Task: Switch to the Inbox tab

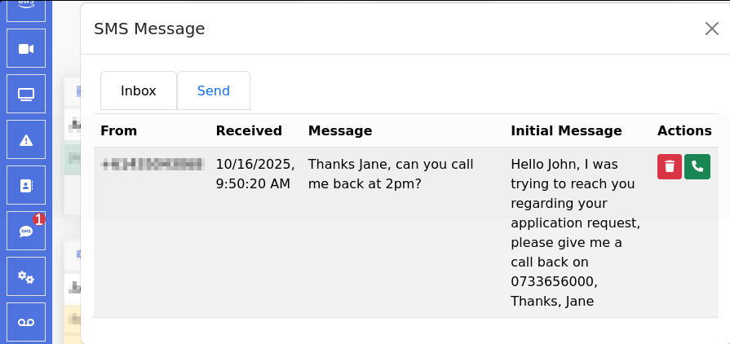Action: click(x=139, y=91)
